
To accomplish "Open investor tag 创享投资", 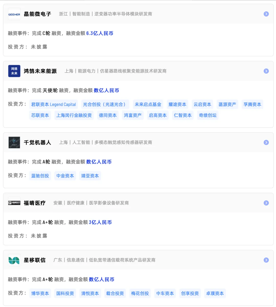I will pos(190,293).
